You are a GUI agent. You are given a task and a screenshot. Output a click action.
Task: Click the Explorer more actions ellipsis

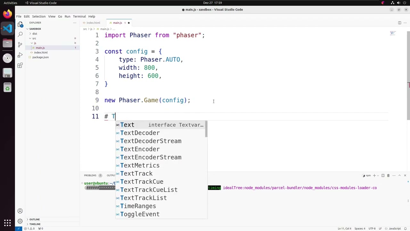pos(75,23)
